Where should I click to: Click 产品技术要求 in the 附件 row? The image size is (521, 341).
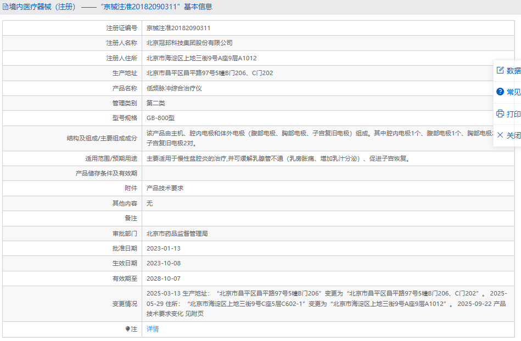tap(165, 188)
